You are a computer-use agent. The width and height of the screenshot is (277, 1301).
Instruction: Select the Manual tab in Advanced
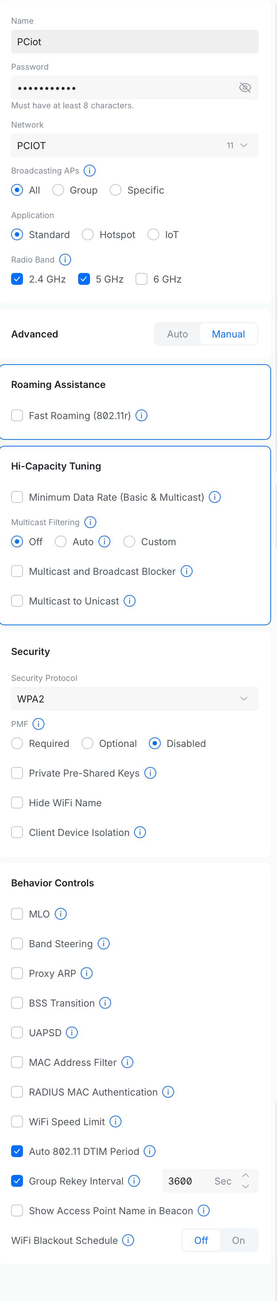(x=228, y=335)
